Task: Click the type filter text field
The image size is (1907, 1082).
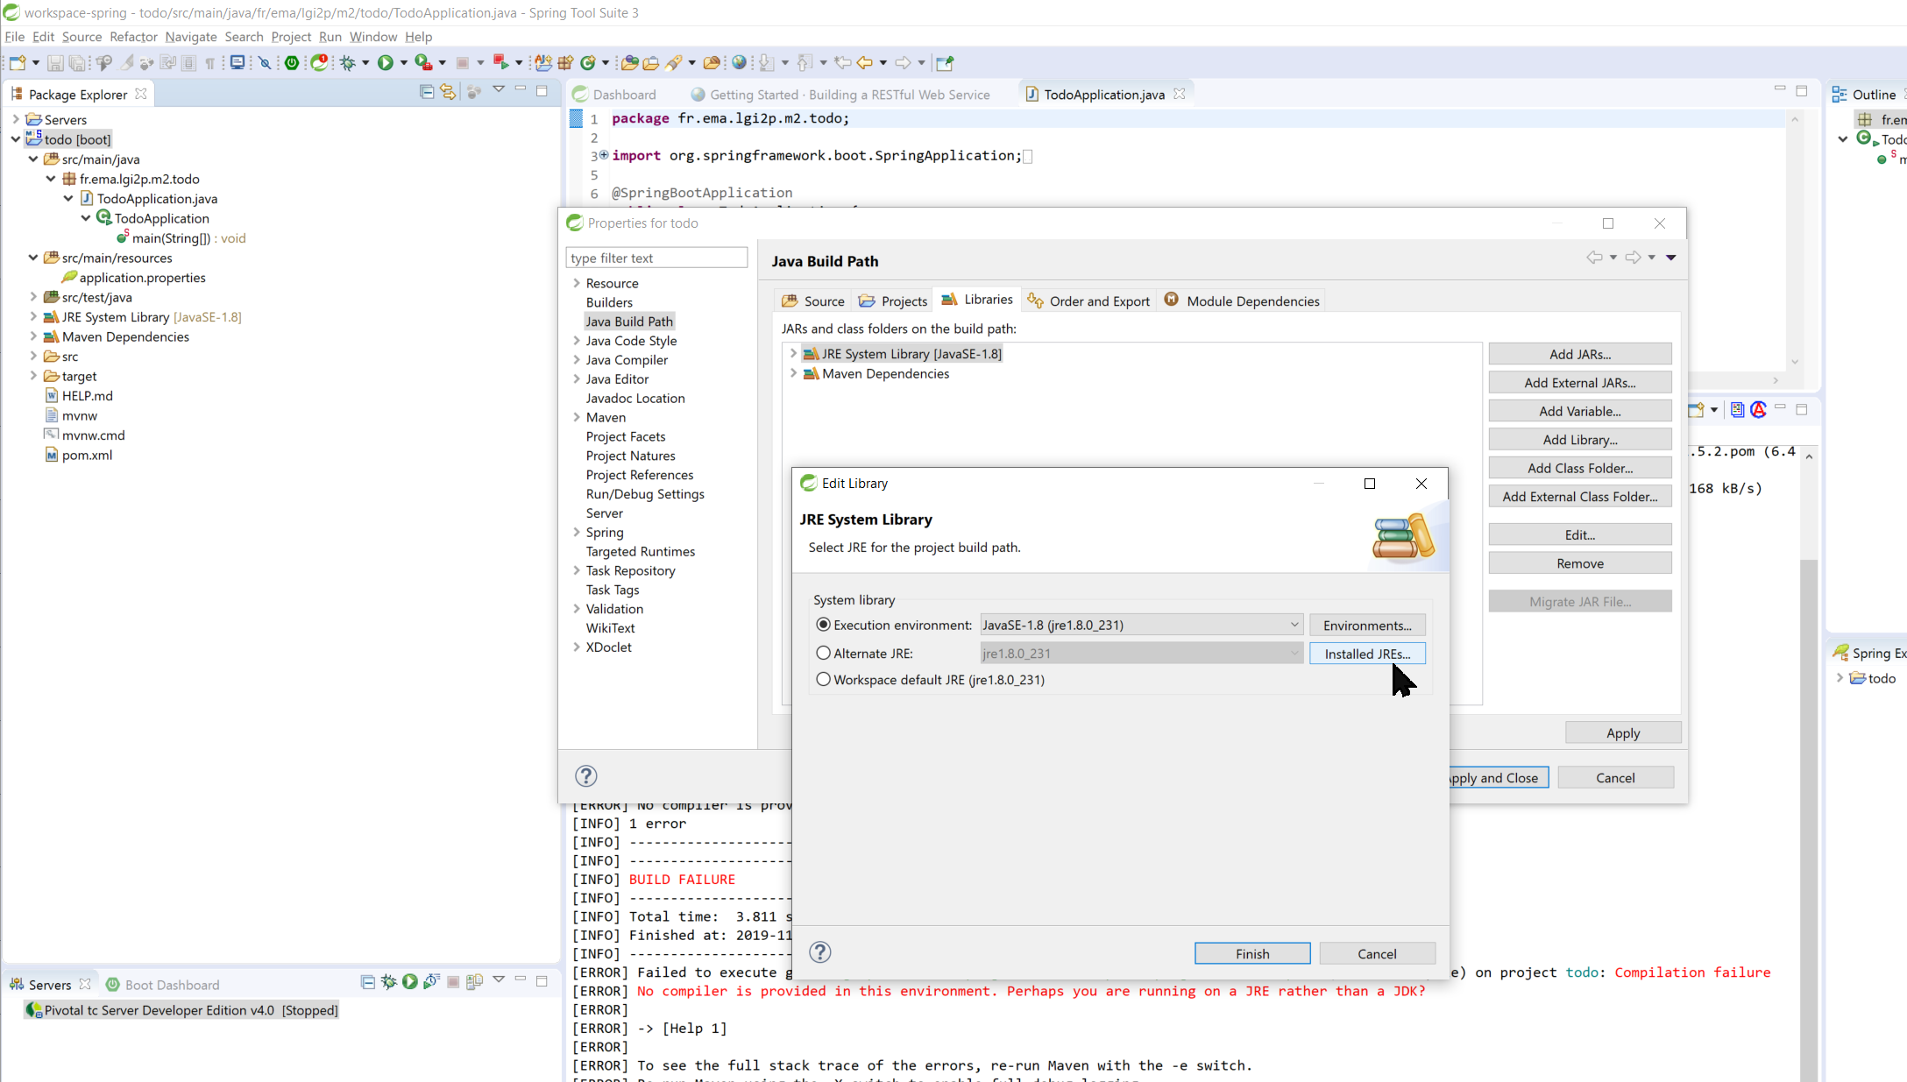Action: (x=656, y=258)
